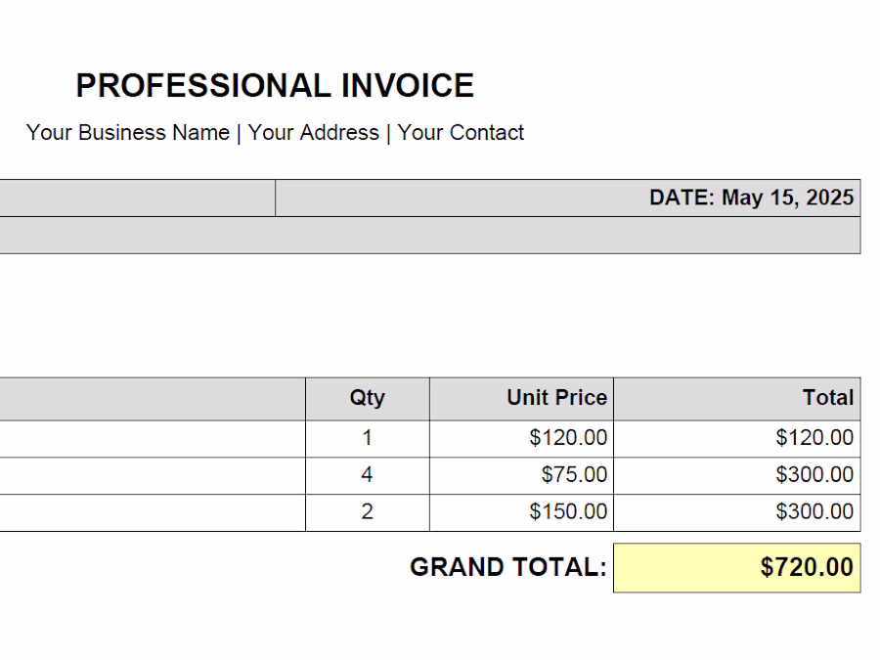This screenshot has height=660, width=880.
Task: Select the quantity cell showing 2
Action: pyautogui.click(x=368, y=512)
